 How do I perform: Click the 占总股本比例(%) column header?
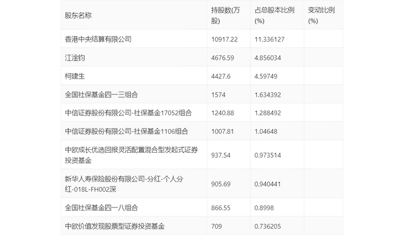point(274,16)
